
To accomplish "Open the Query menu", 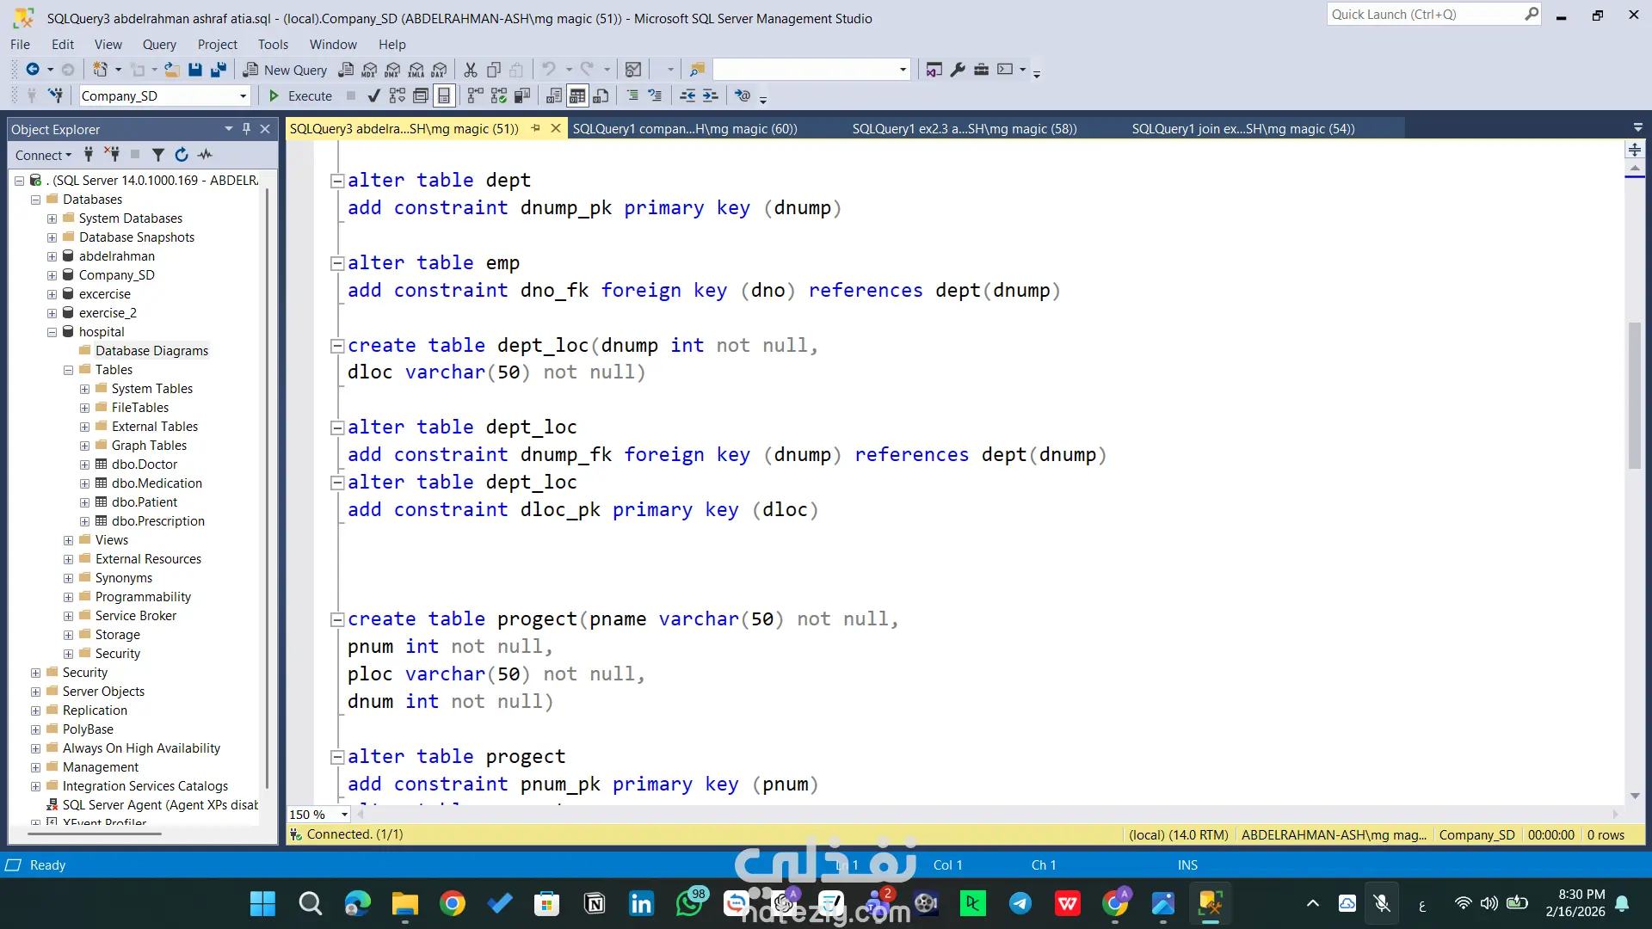I will coord(159,45).
